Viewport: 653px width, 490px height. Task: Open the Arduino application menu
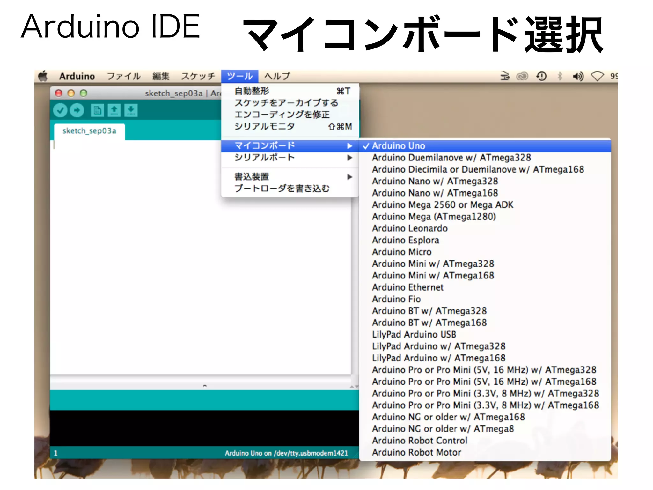[77, 76]
